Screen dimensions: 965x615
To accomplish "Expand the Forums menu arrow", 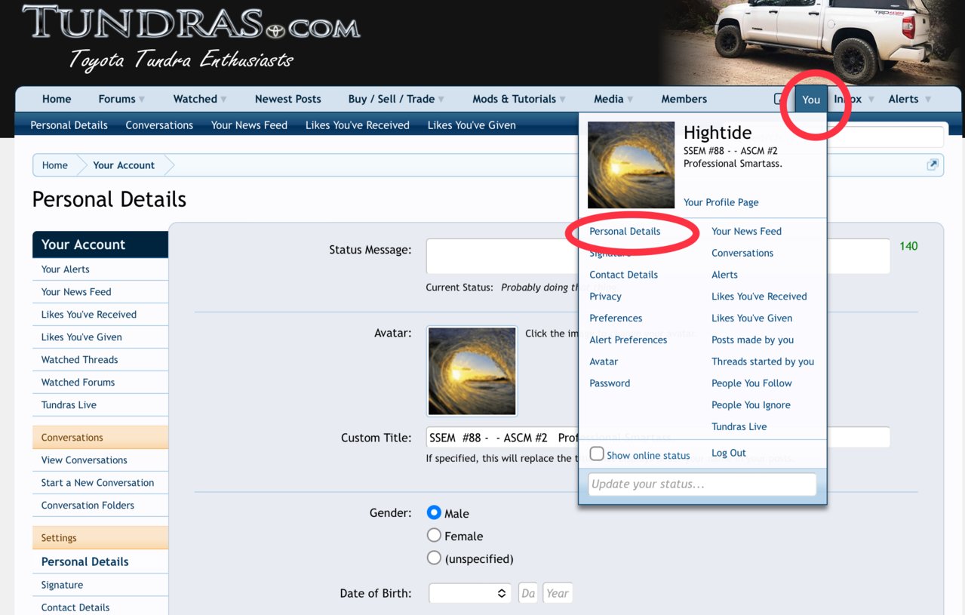I will [x=141, y=100].
